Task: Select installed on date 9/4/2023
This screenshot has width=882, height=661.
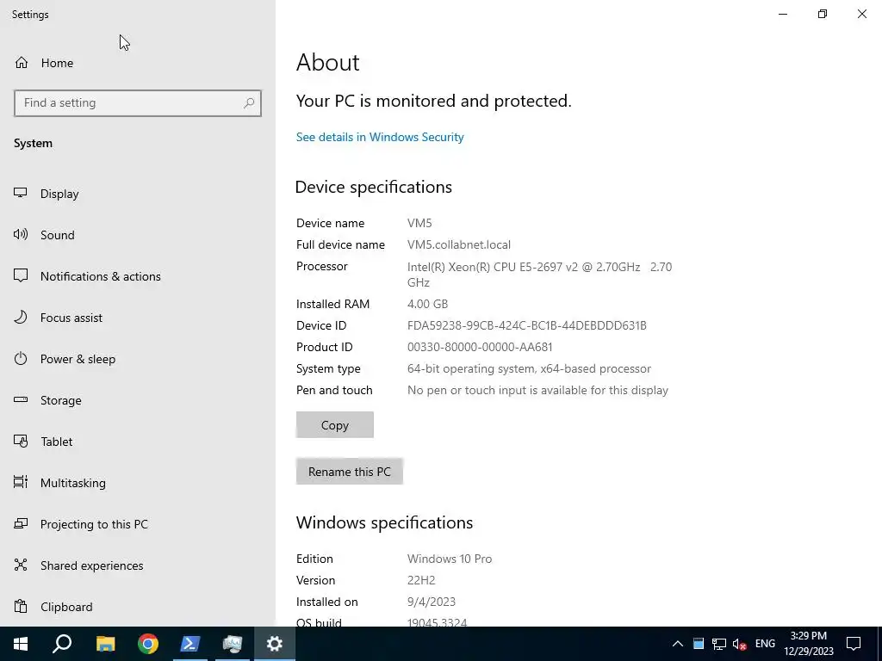Action: click(432, 602)
